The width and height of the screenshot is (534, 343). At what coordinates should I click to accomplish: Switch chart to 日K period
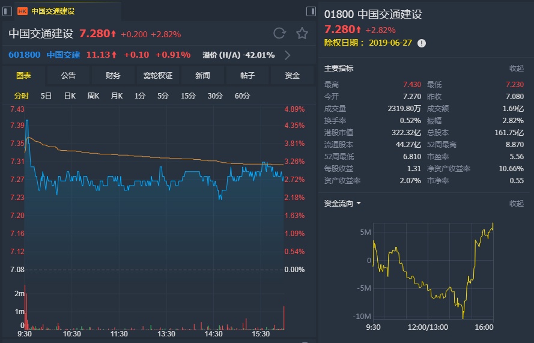70,96
